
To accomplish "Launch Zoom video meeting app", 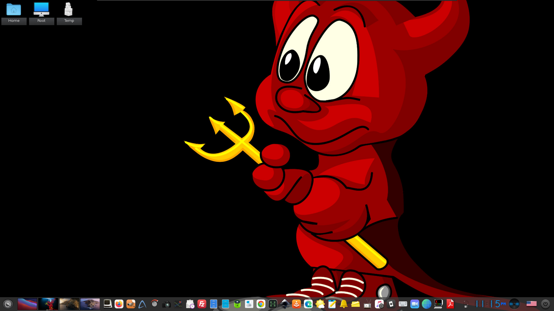I will (x=415, y=304).
